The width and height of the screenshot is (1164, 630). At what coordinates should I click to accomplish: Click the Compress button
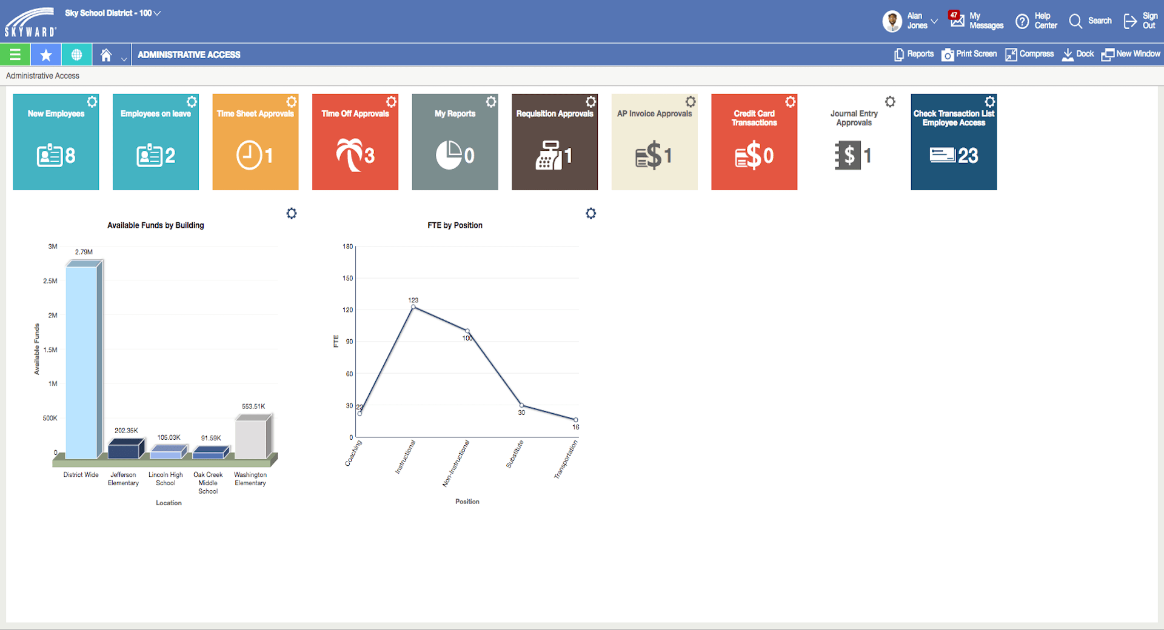[1029, 54]
